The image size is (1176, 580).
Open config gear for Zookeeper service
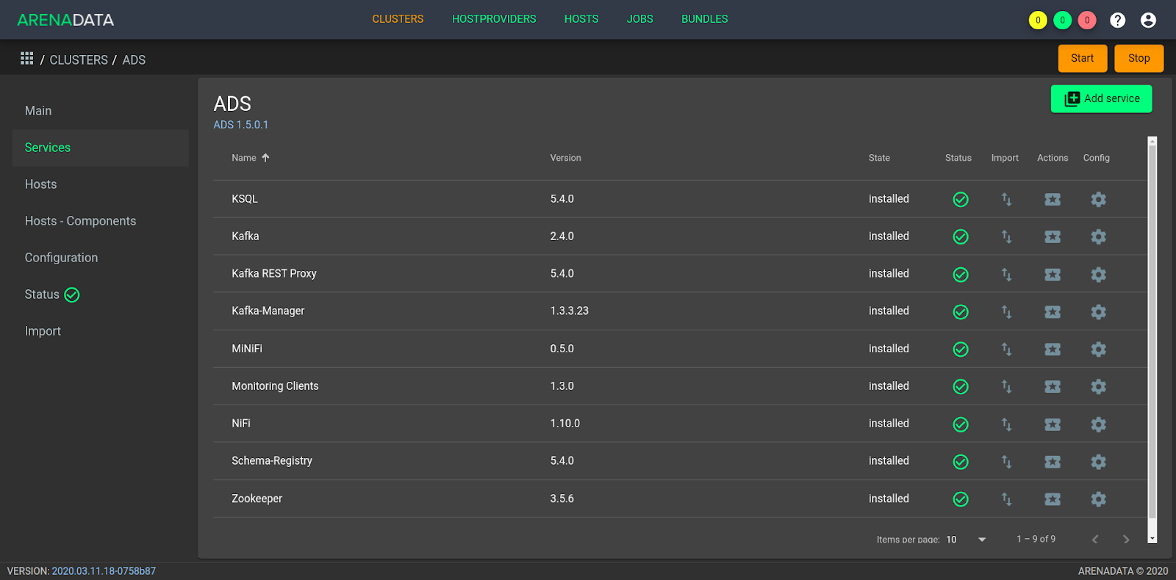(1098, 499)
